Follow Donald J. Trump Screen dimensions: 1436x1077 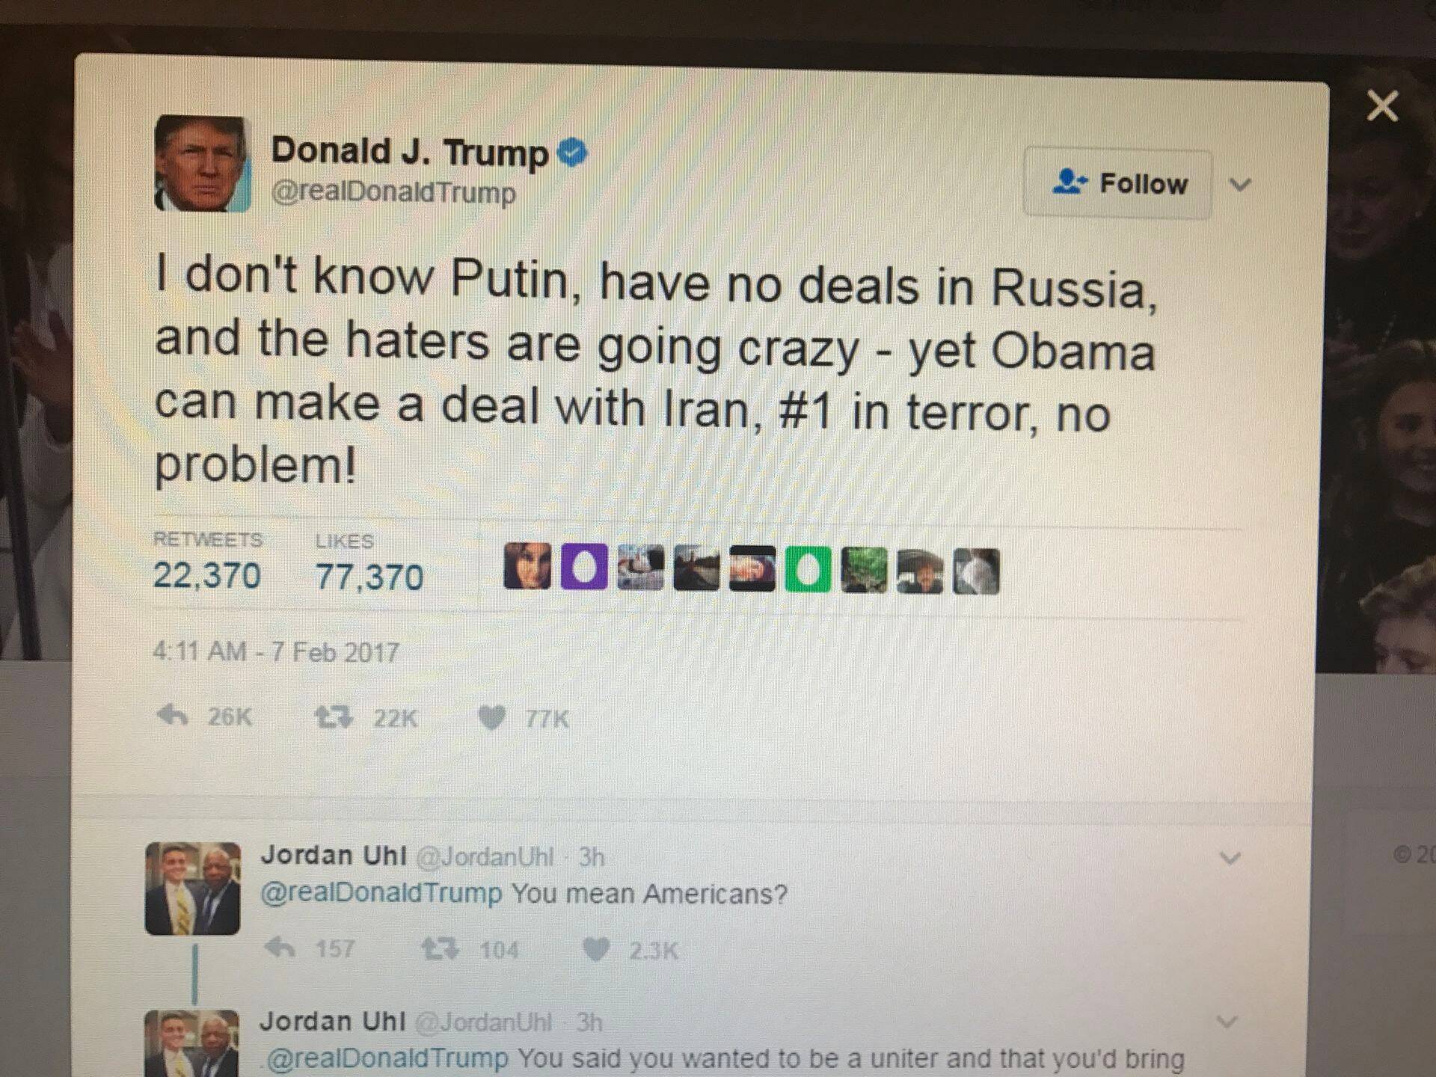[x=1117, y=183]
